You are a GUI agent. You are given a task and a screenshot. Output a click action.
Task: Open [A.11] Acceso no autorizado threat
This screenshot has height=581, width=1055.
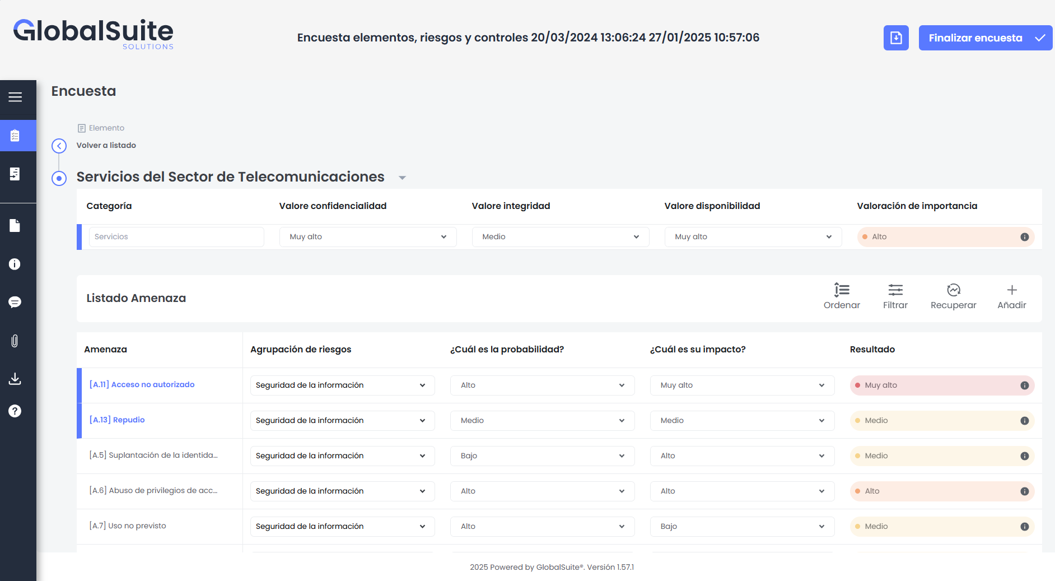[142, 384]
